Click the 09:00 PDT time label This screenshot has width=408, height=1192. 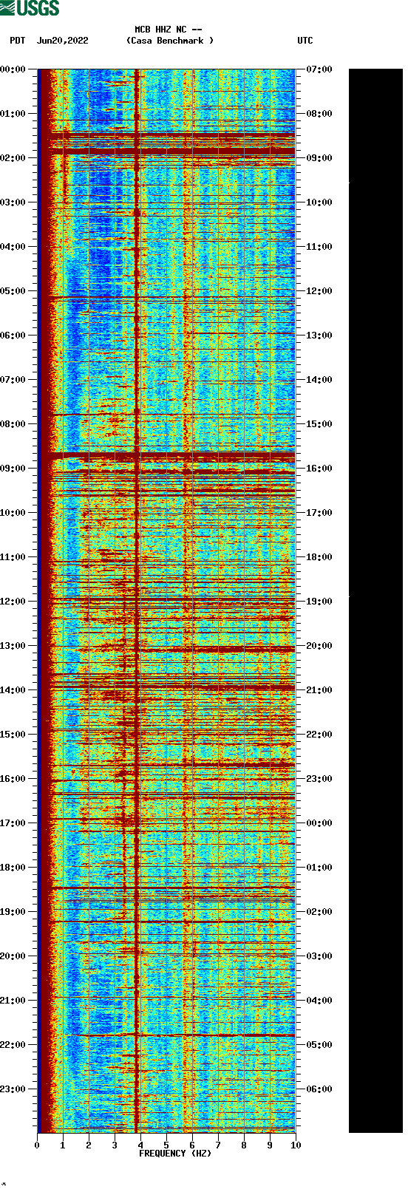click(13, 469)
